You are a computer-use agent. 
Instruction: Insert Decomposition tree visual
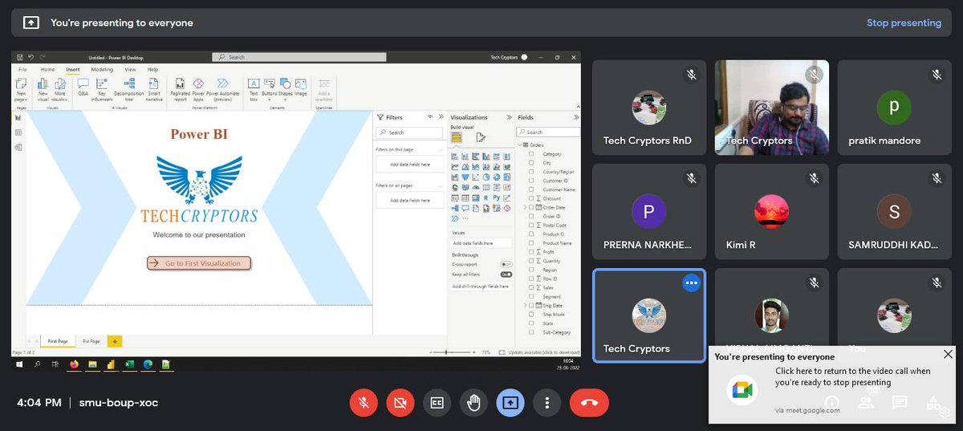point(128,88)
